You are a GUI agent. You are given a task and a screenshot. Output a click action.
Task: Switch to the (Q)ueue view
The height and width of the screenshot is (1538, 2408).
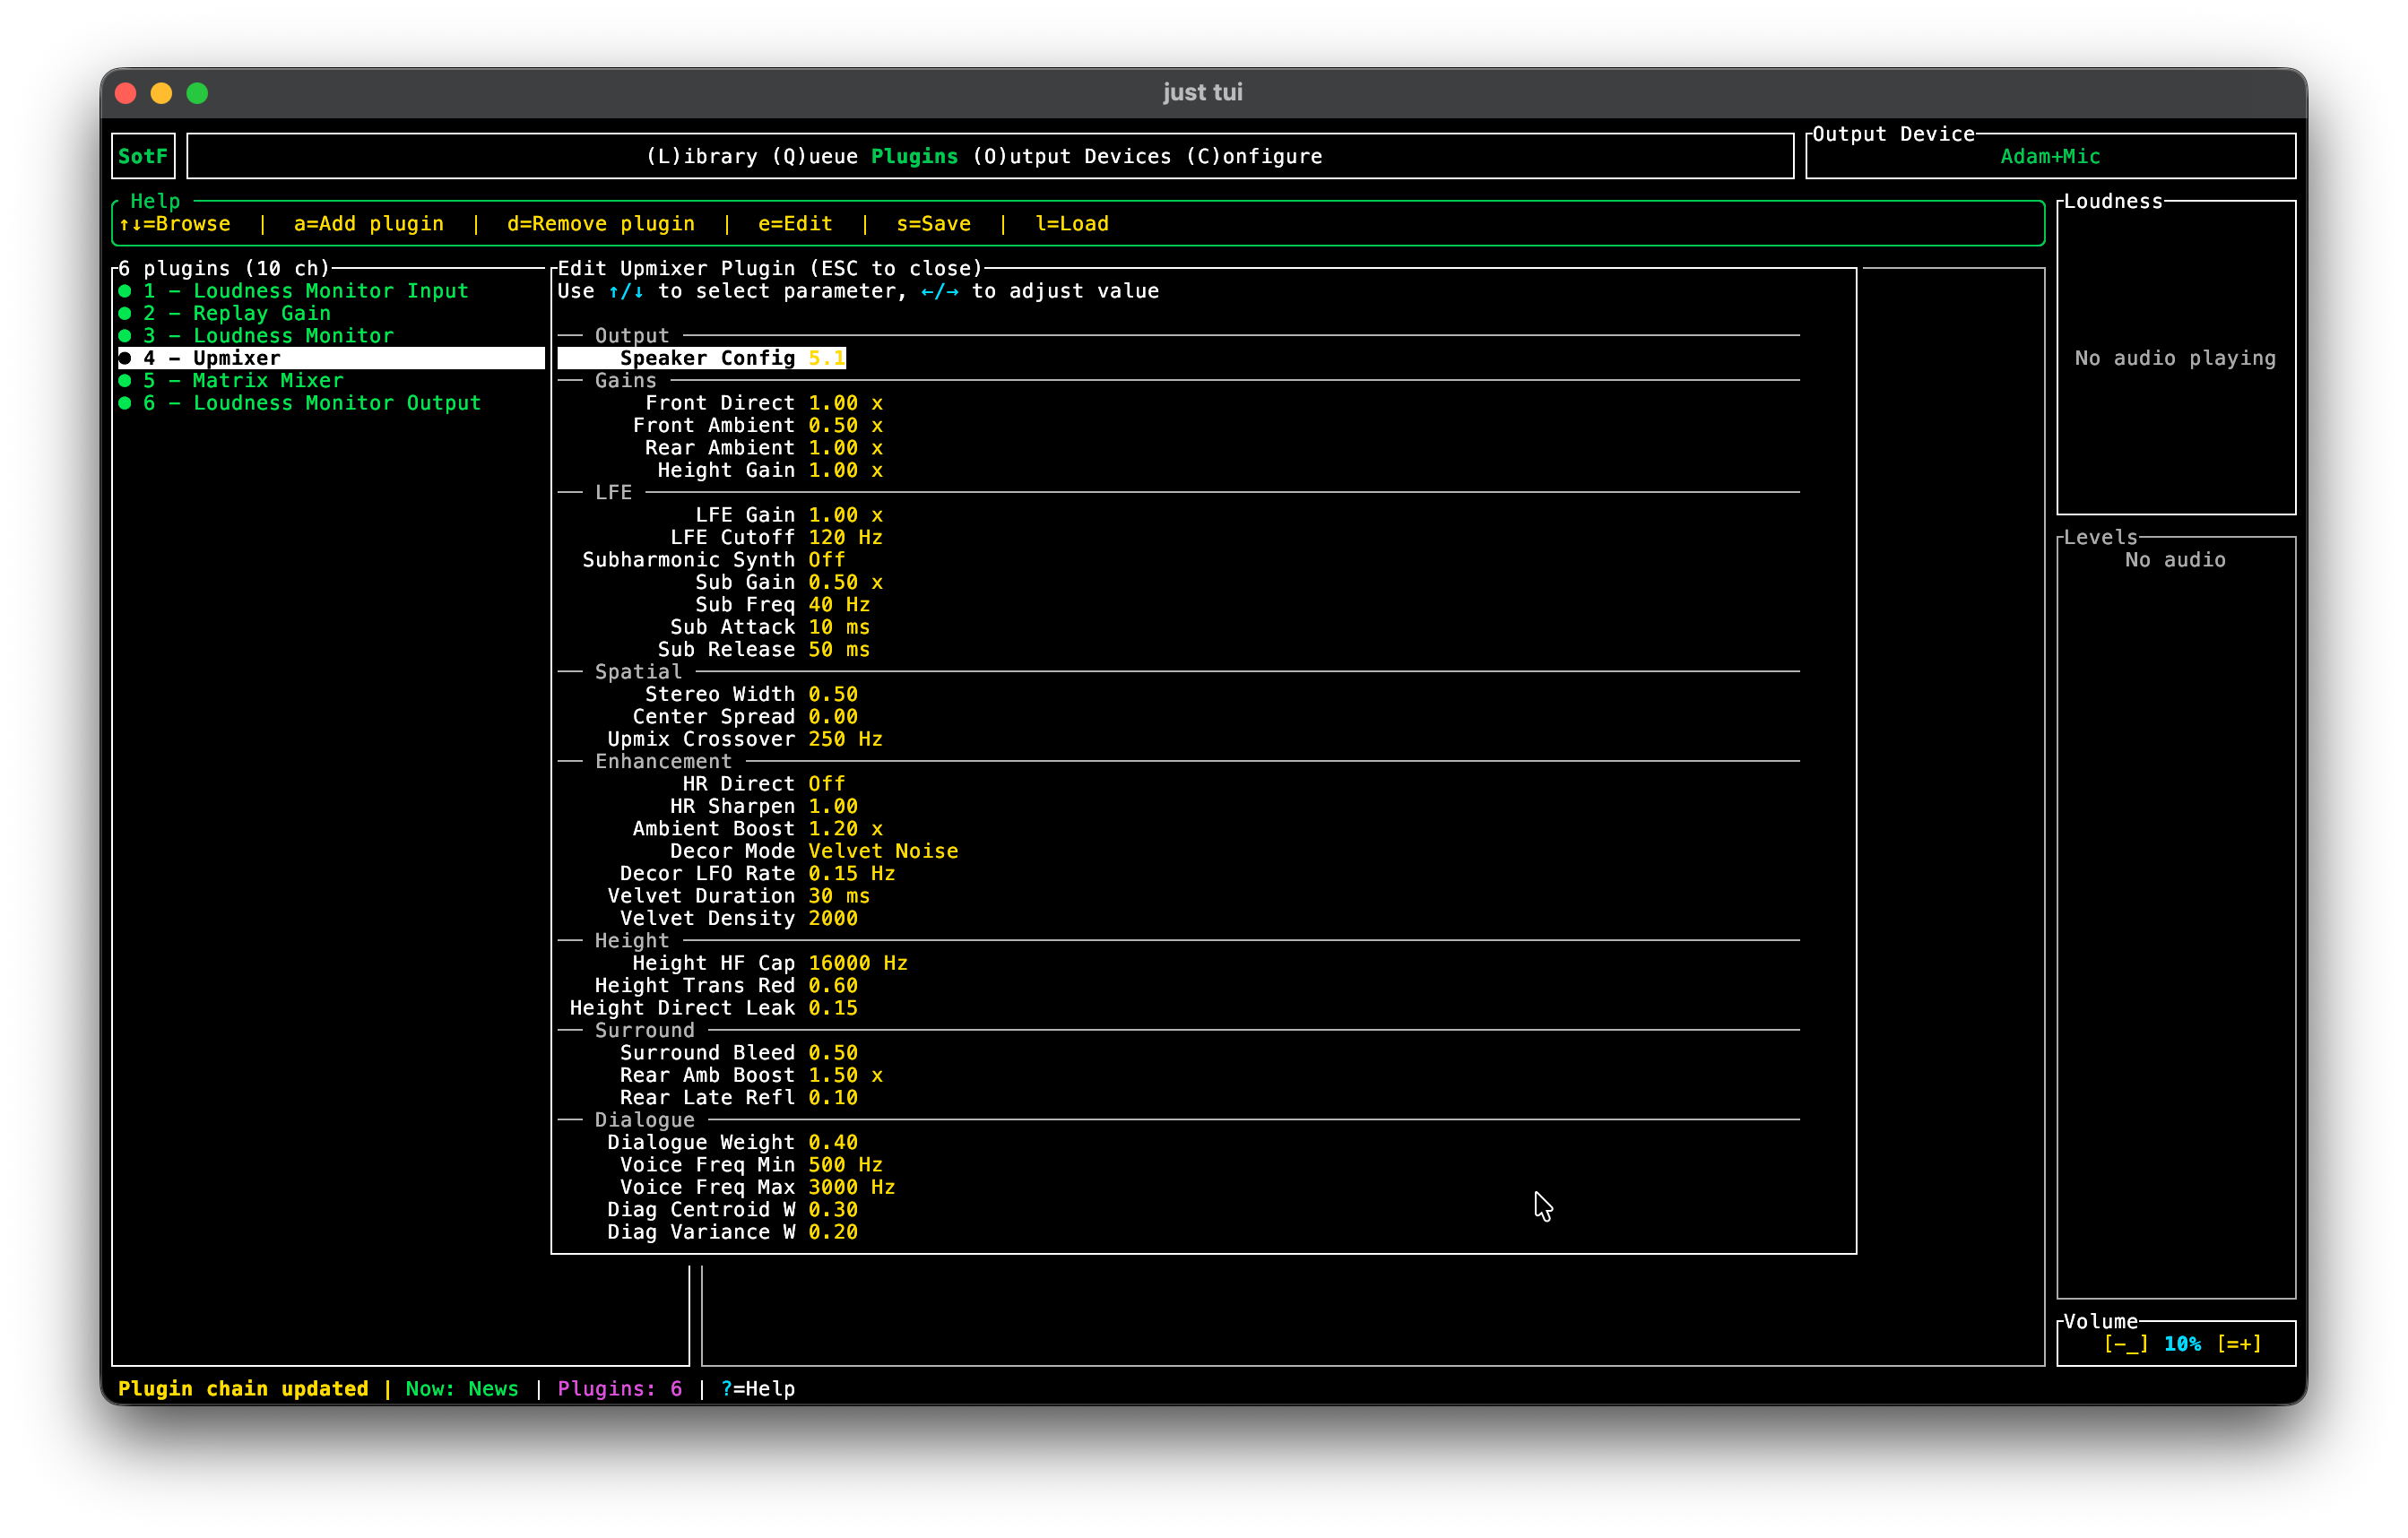(x=814, y=156)
